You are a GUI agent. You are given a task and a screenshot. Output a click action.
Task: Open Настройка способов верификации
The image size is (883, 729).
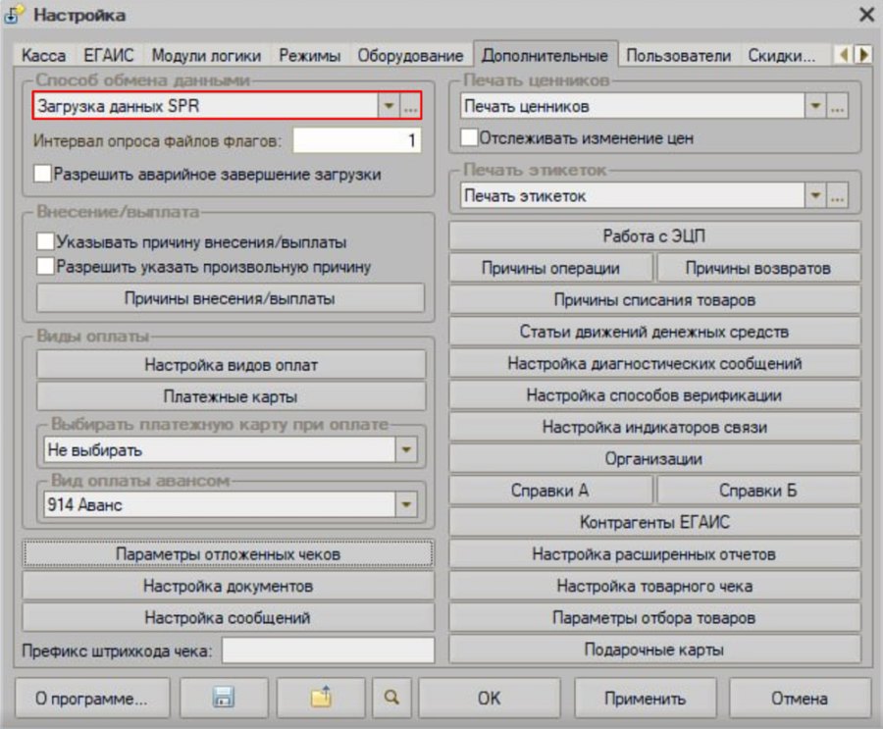[x=654, y=395]
